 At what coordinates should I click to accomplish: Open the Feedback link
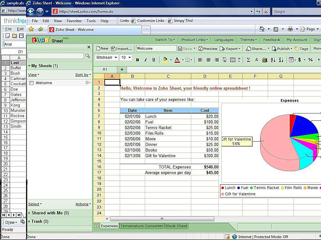271,39
